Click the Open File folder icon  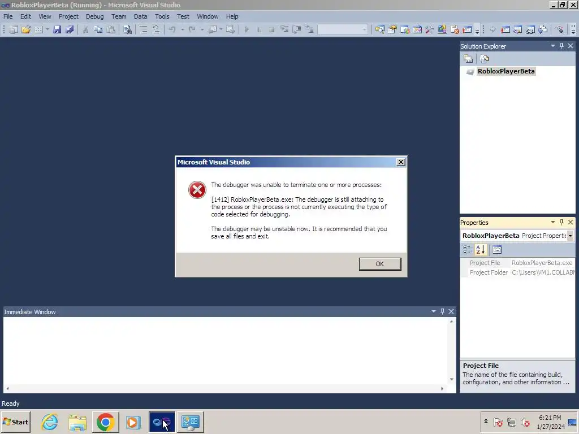tap(26, 29)
